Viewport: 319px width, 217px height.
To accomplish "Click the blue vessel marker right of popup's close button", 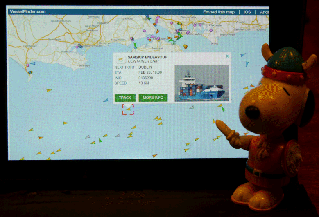I will (x=243, y=54).
